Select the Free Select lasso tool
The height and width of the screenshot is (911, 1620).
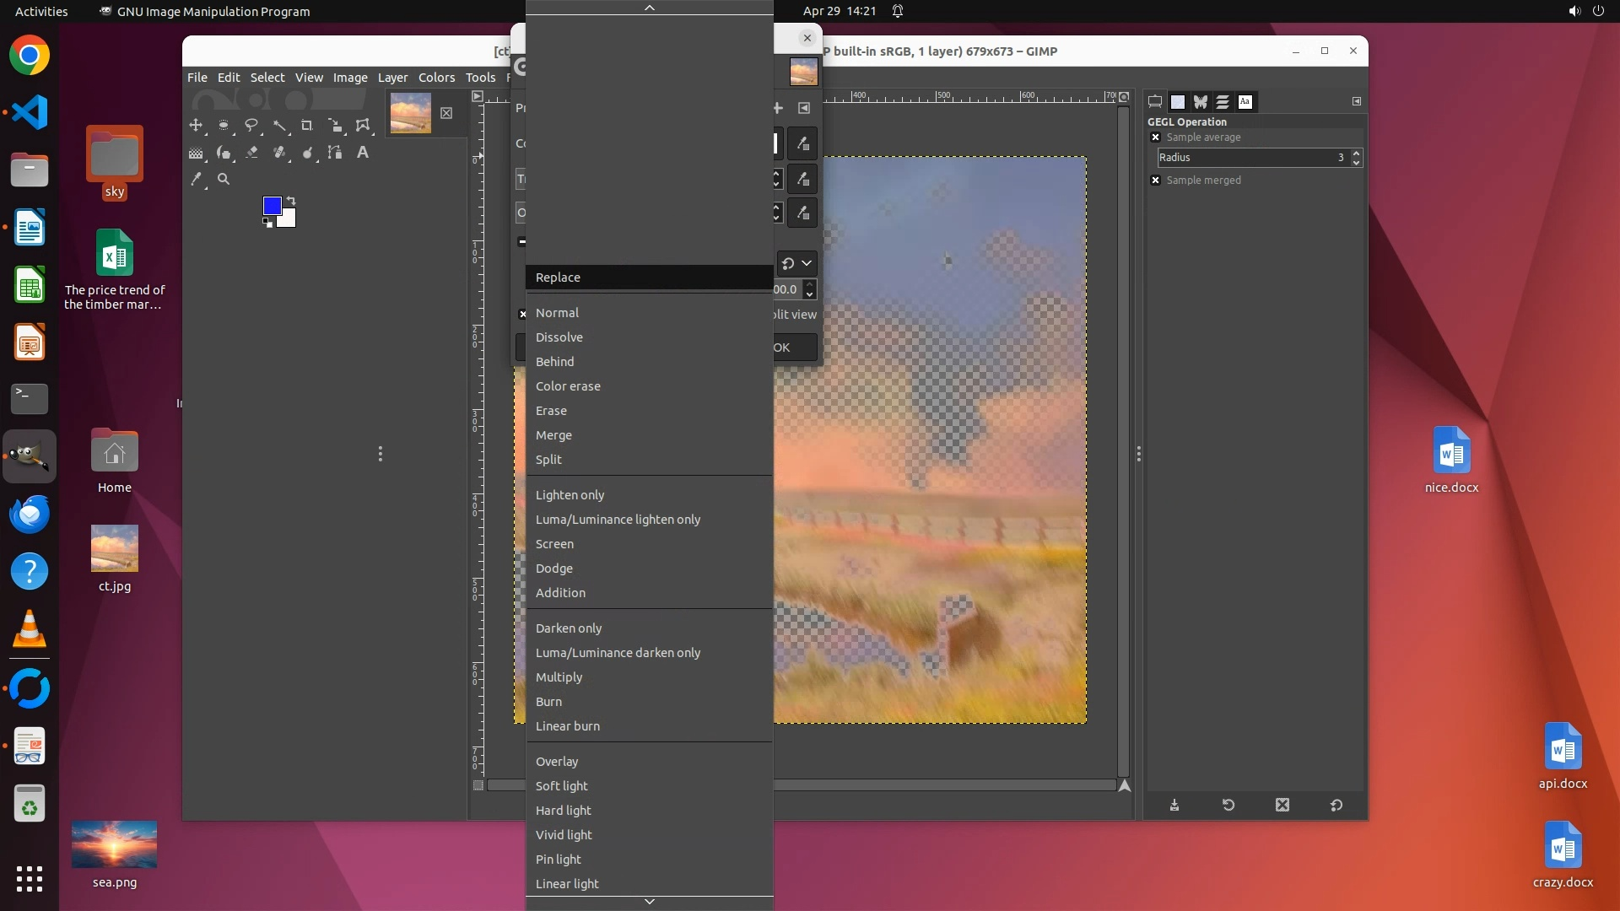(x=251, y=126)
